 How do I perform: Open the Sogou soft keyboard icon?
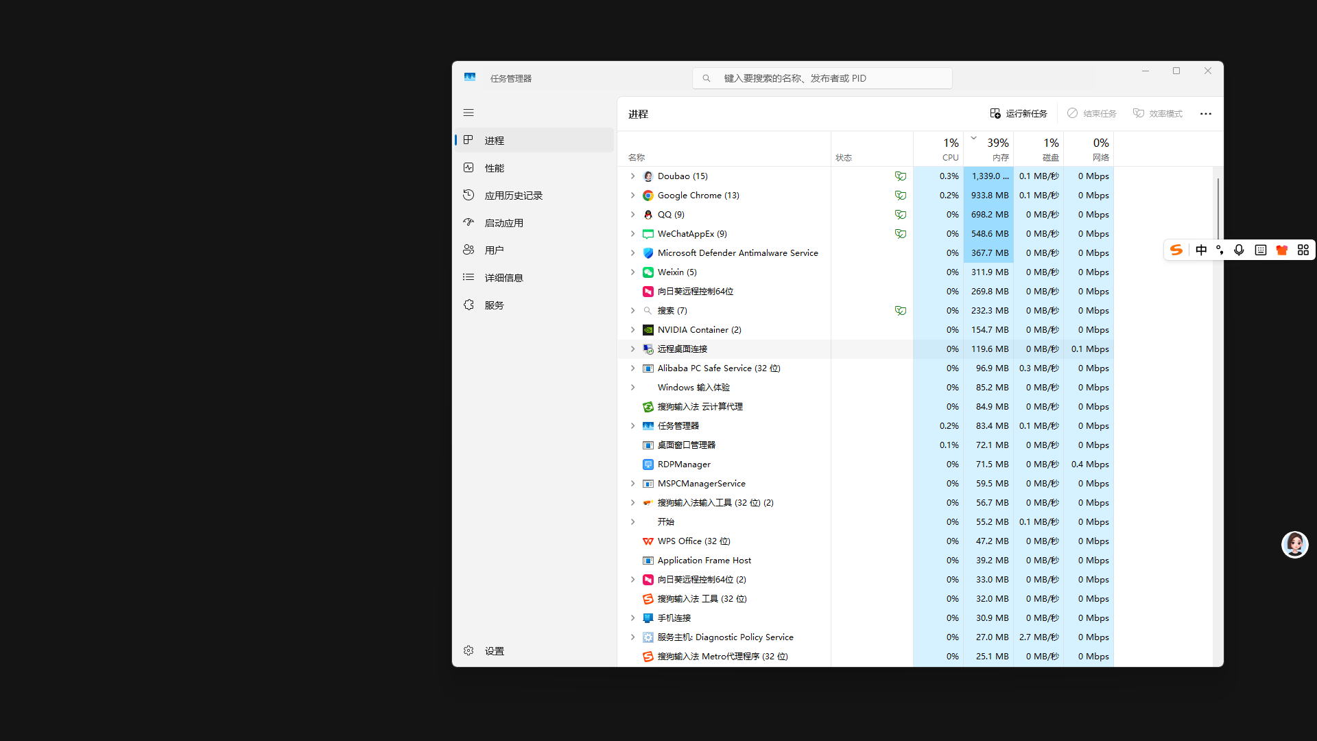coord(1260,250)
